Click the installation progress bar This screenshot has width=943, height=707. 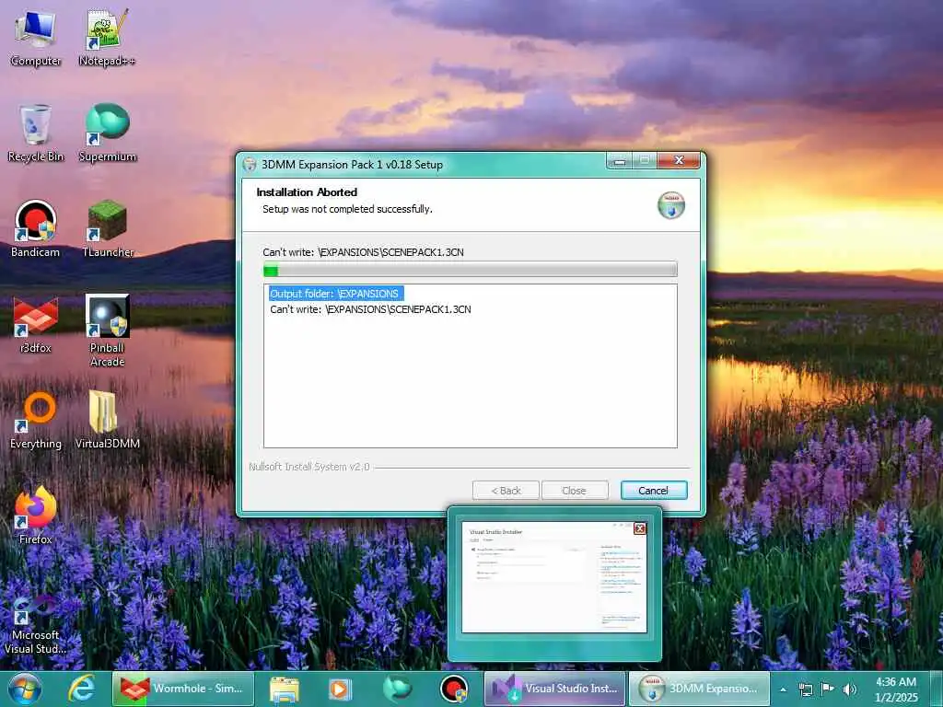[x=471, y=270]
